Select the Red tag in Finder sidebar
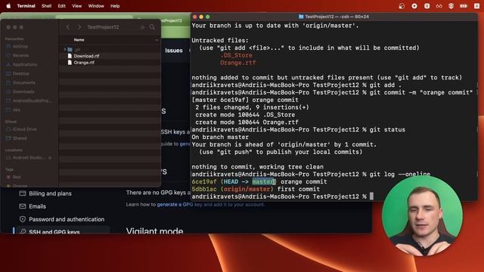The width and height of the screenshot is (484, 272). pos(17,177)
